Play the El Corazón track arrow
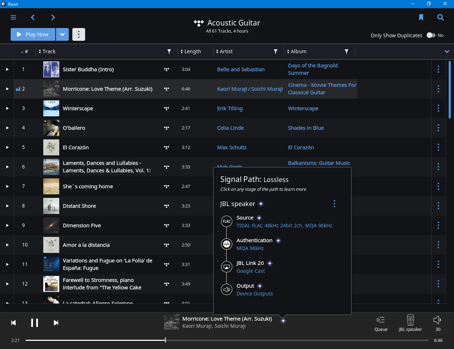This screenshot has height=349, width=454. (7, 147)
